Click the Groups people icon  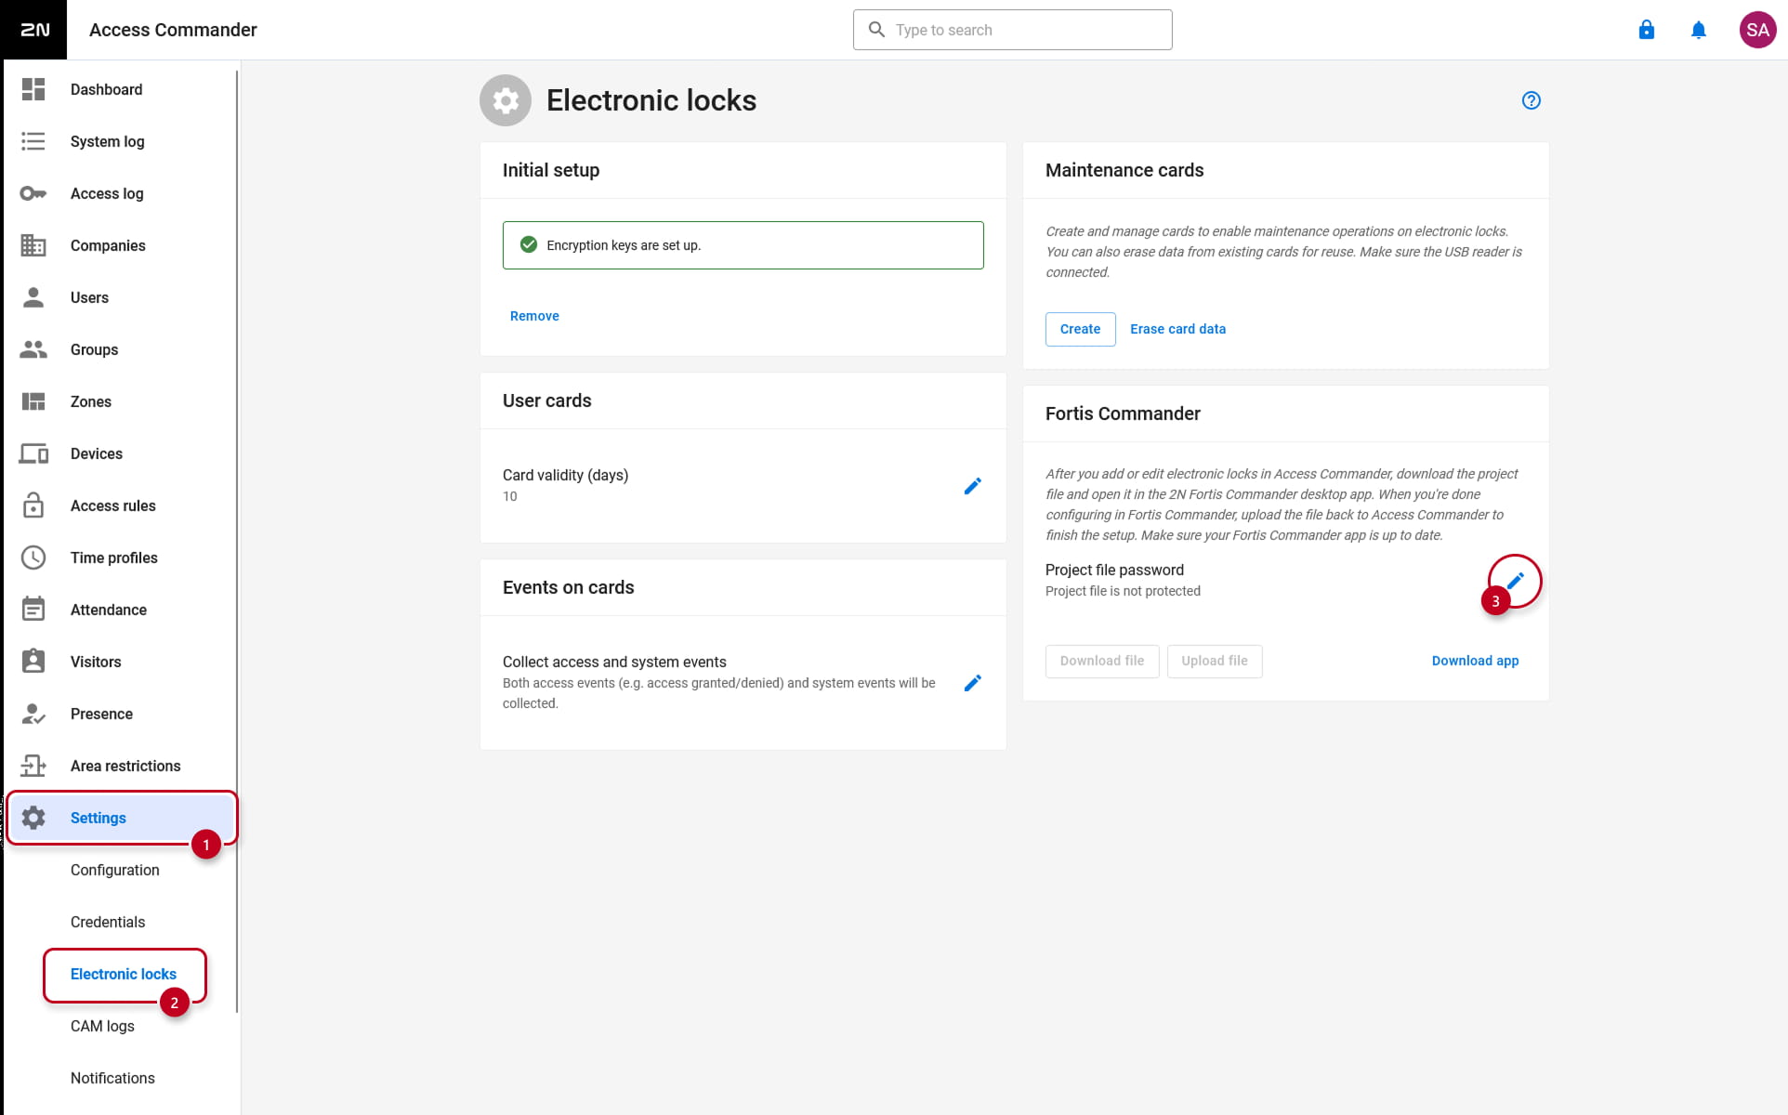(33, 349)
